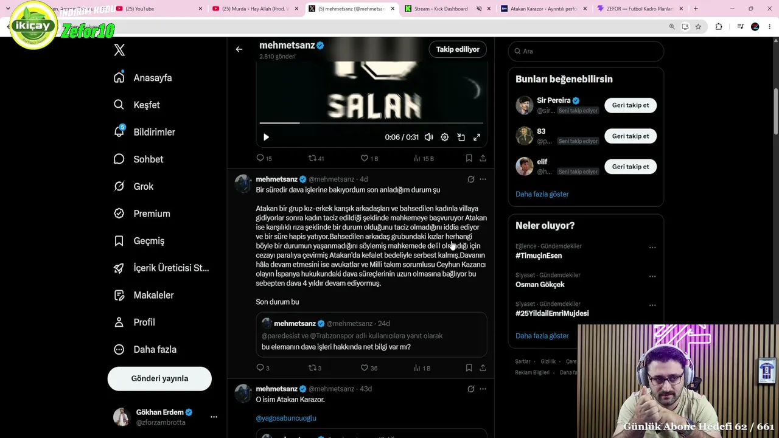Go to Anasayfa in the sidebar
This screenshot has height=438, width=779.
click(x=142, y=78)
